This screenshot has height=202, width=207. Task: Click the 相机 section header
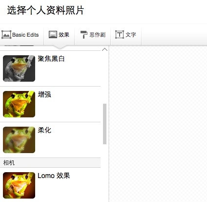pos(50,162)
